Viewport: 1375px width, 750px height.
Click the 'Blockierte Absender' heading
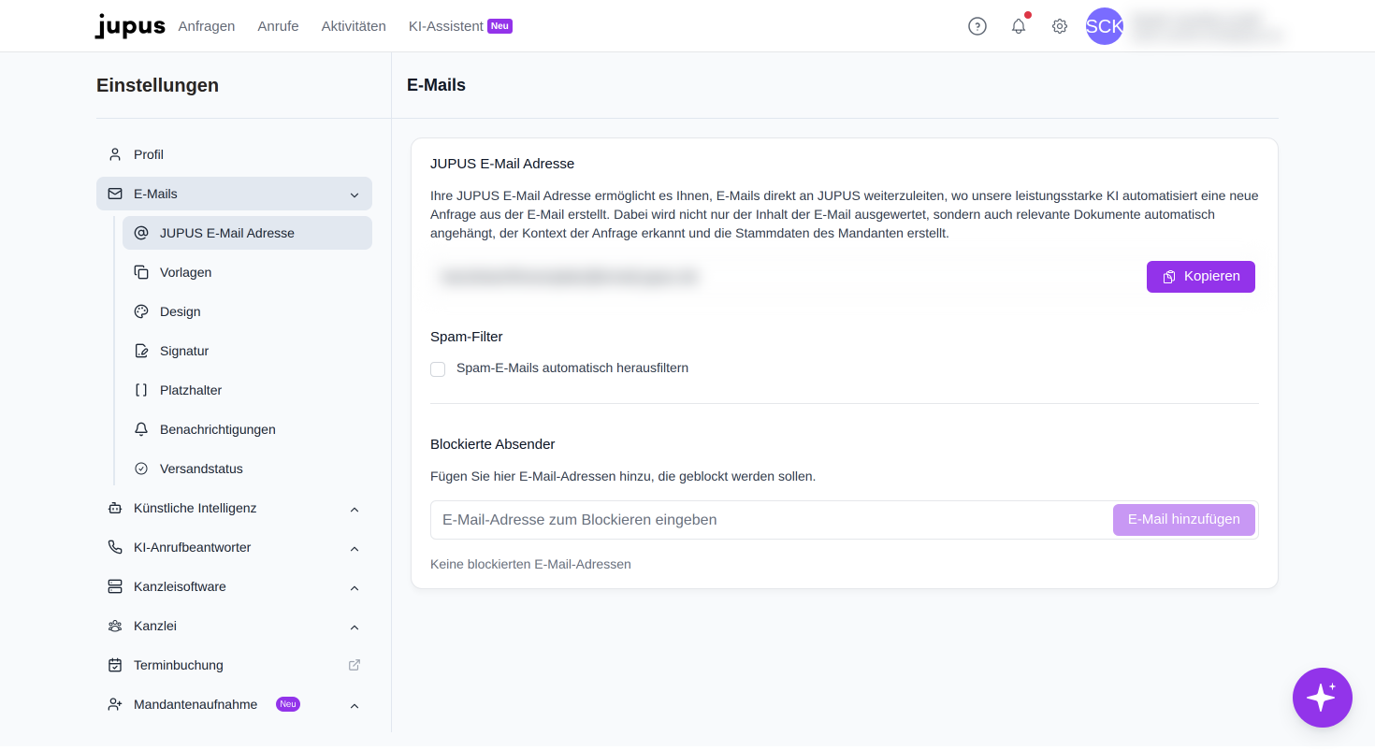(x=493, y=444)
